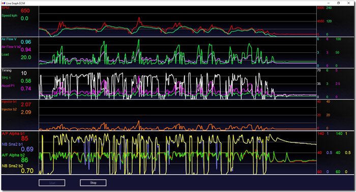Click the Injector b1 value 2.07

[26, 105]
